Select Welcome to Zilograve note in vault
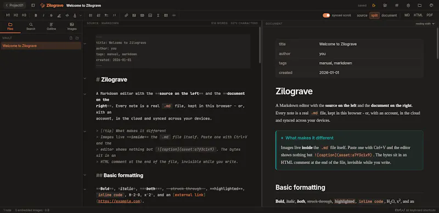 pyautogui.click(x=41, y=46)
